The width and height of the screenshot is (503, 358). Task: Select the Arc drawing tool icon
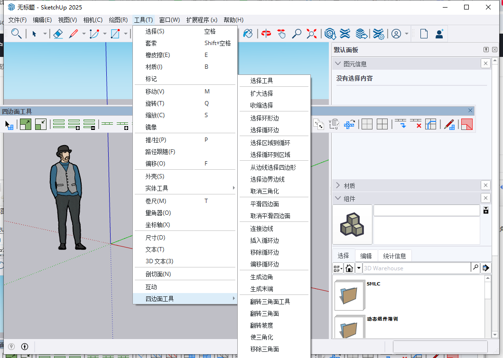click(x=94, y=33)
